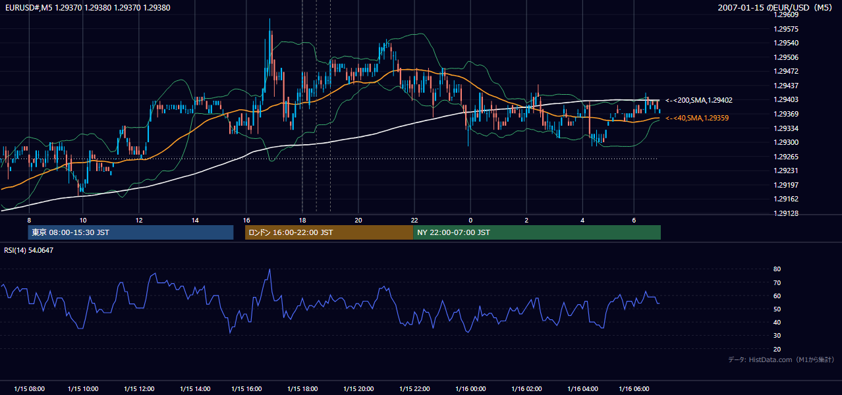Click the hour label 22 under the price chart
Viewport: 842px width, 395px height.
tap(414, 219)
